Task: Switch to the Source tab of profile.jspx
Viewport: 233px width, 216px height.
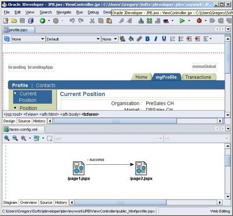Action: coord(24,121)
